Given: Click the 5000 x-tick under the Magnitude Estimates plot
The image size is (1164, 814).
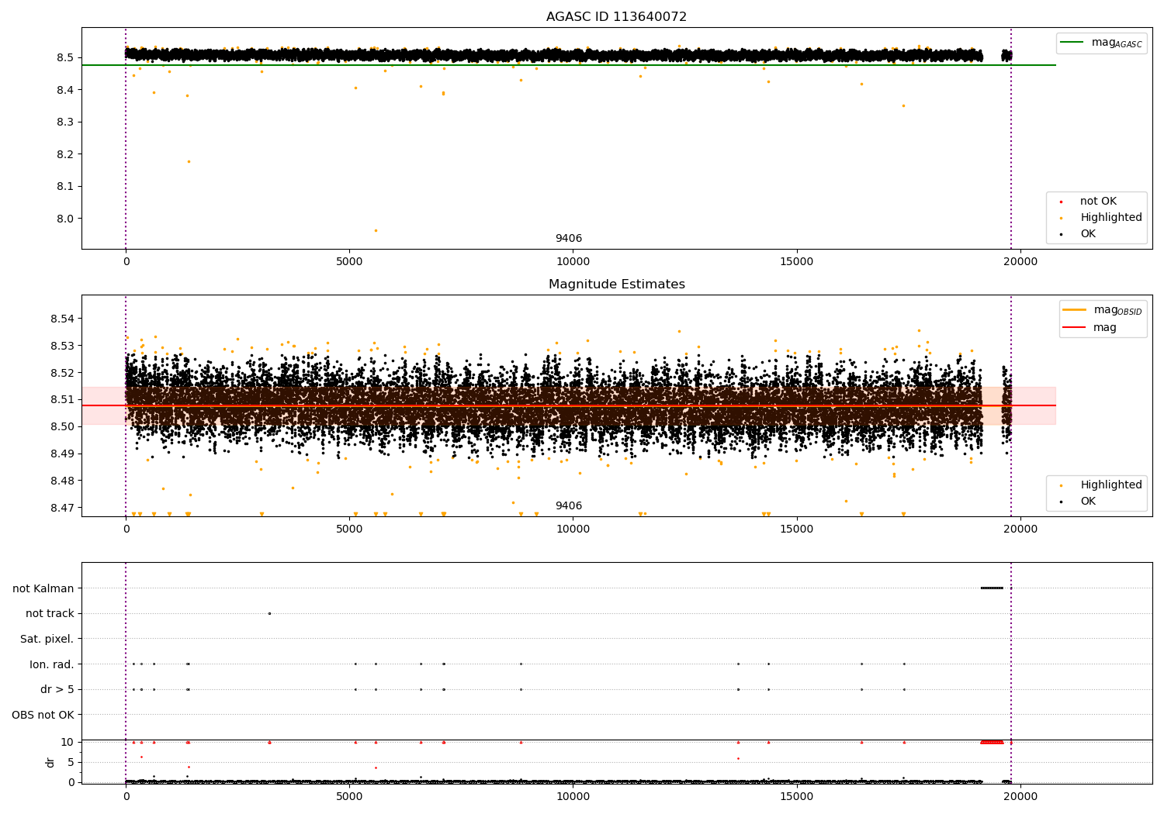Looking at the screenshot, I should click(349, 529).
